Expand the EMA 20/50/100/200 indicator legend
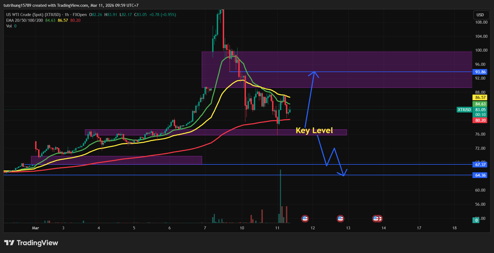Screen dimensions: 494x253 [x=25, y=20]
